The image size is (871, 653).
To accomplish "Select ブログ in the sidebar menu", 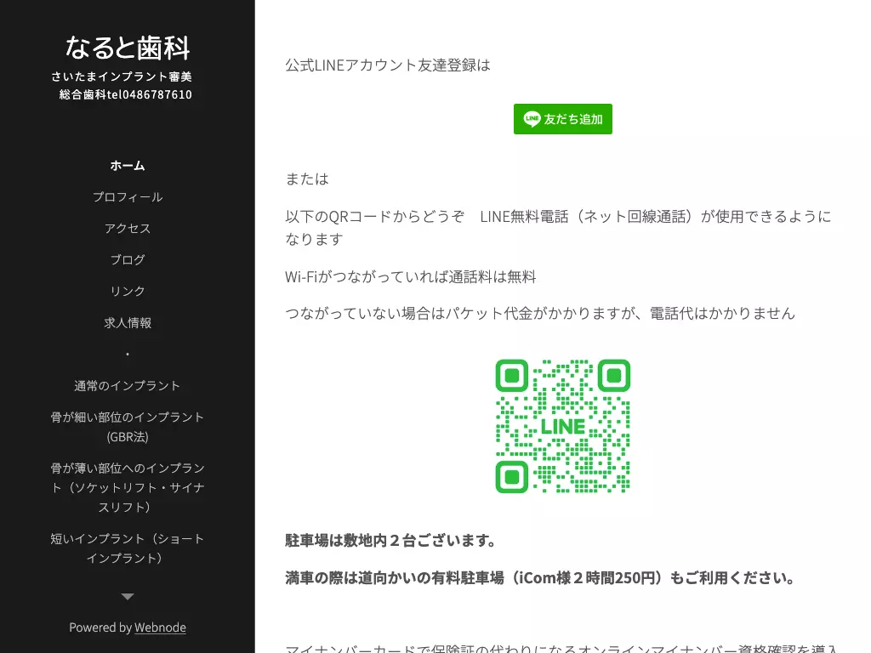I will tap(128, 260).
